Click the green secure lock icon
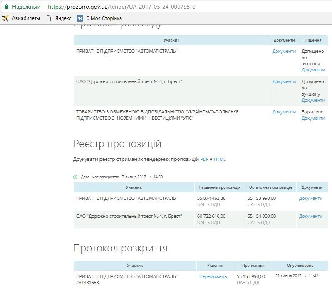Image resolution: width=332 pixels, height=288 pixels. (7, 7)
